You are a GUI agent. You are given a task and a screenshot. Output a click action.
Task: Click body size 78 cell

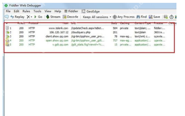pyautogui.click(x=116, y=36)
